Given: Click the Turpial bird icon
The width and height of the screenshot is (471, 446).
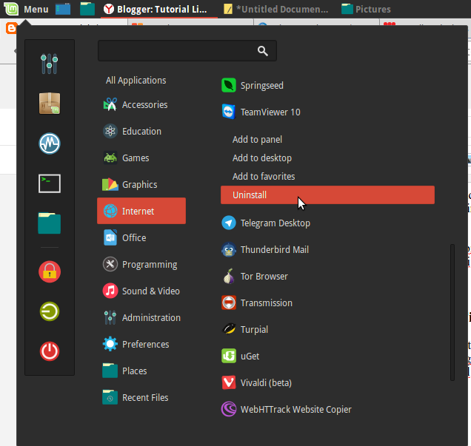Looking at the screenshot, I should (229, 329).
